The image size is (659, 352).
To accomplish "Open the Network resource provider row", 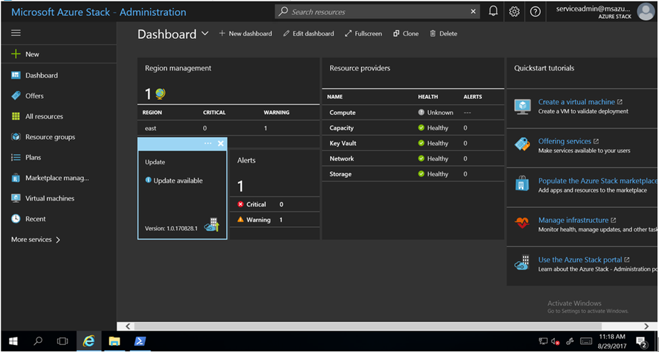I will [413, 159].
